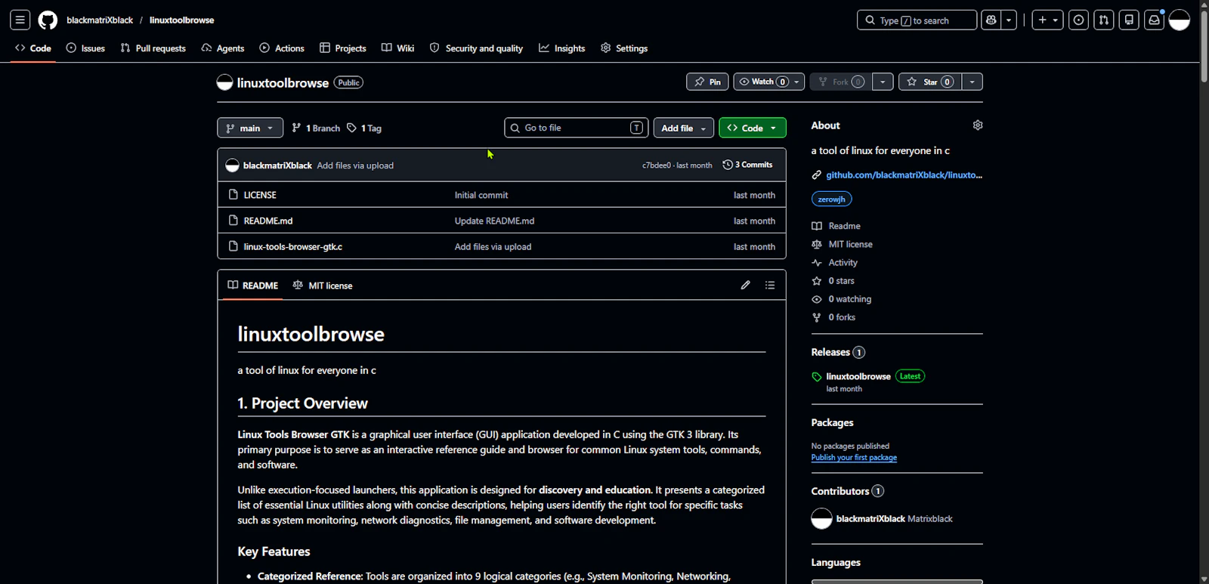Select the README tab in file viewer

pos(253,286)
